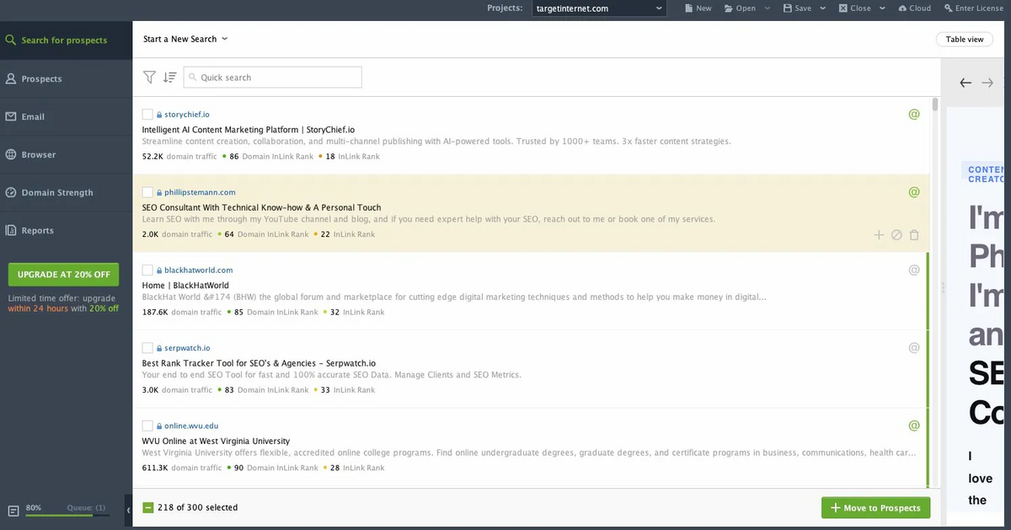Toggle the checkbox for serpwatch.io
This screenshot has width=1011, height=530.
[147, 347]
